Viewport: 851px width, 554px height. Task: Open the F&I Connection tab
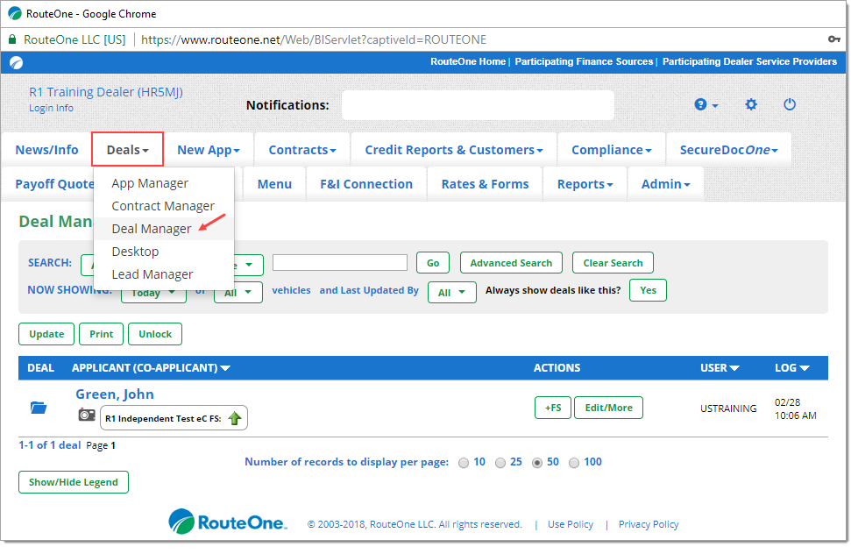(366, 184)
